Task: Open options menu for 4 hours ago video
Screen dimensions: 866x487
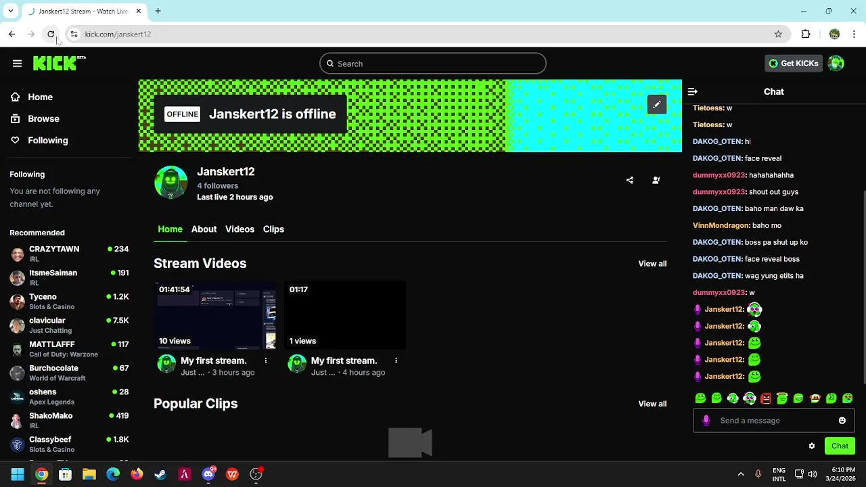Action: [x=396, y=361]
